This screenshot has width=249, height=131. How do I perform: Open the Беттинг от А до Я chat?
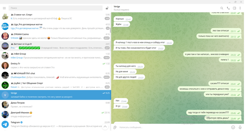click(x=55, y=46)
